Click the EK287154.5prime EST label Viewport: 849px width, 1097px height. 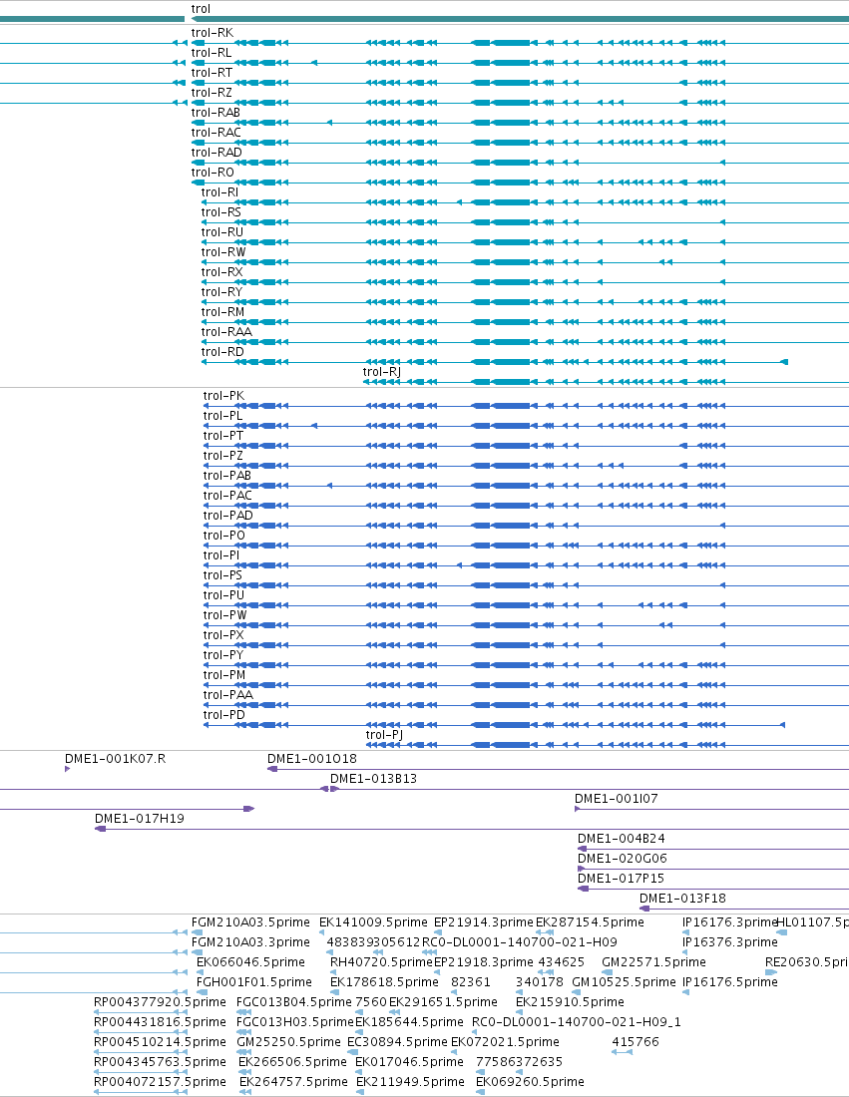click(590, 922)
